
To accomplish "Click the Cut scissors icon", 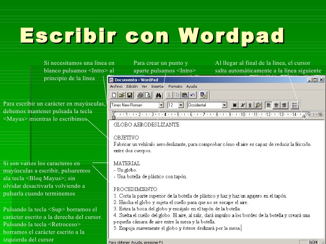I will [x=169, y=95].
